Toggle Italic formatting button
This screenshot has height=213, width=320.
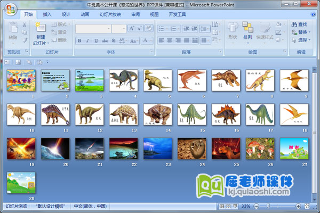(x=87, y=40)
